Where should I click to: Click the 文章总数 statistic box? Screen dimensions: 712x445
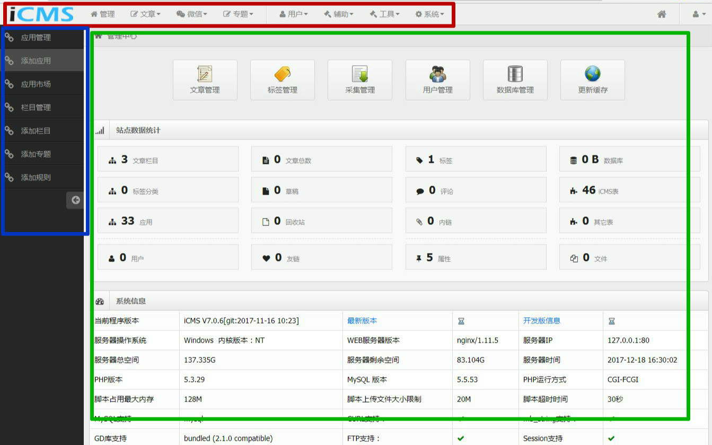(322, 159)
